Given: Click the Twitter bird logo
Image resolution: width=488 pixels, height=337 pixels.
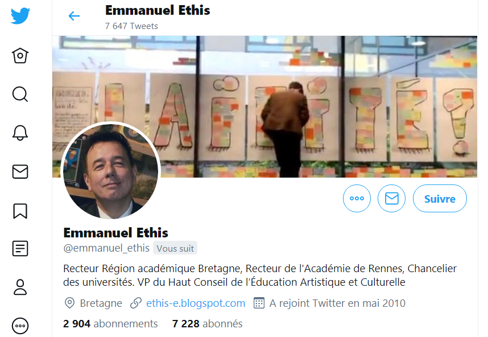Looking at the screenshot, I should click(20, 15).
